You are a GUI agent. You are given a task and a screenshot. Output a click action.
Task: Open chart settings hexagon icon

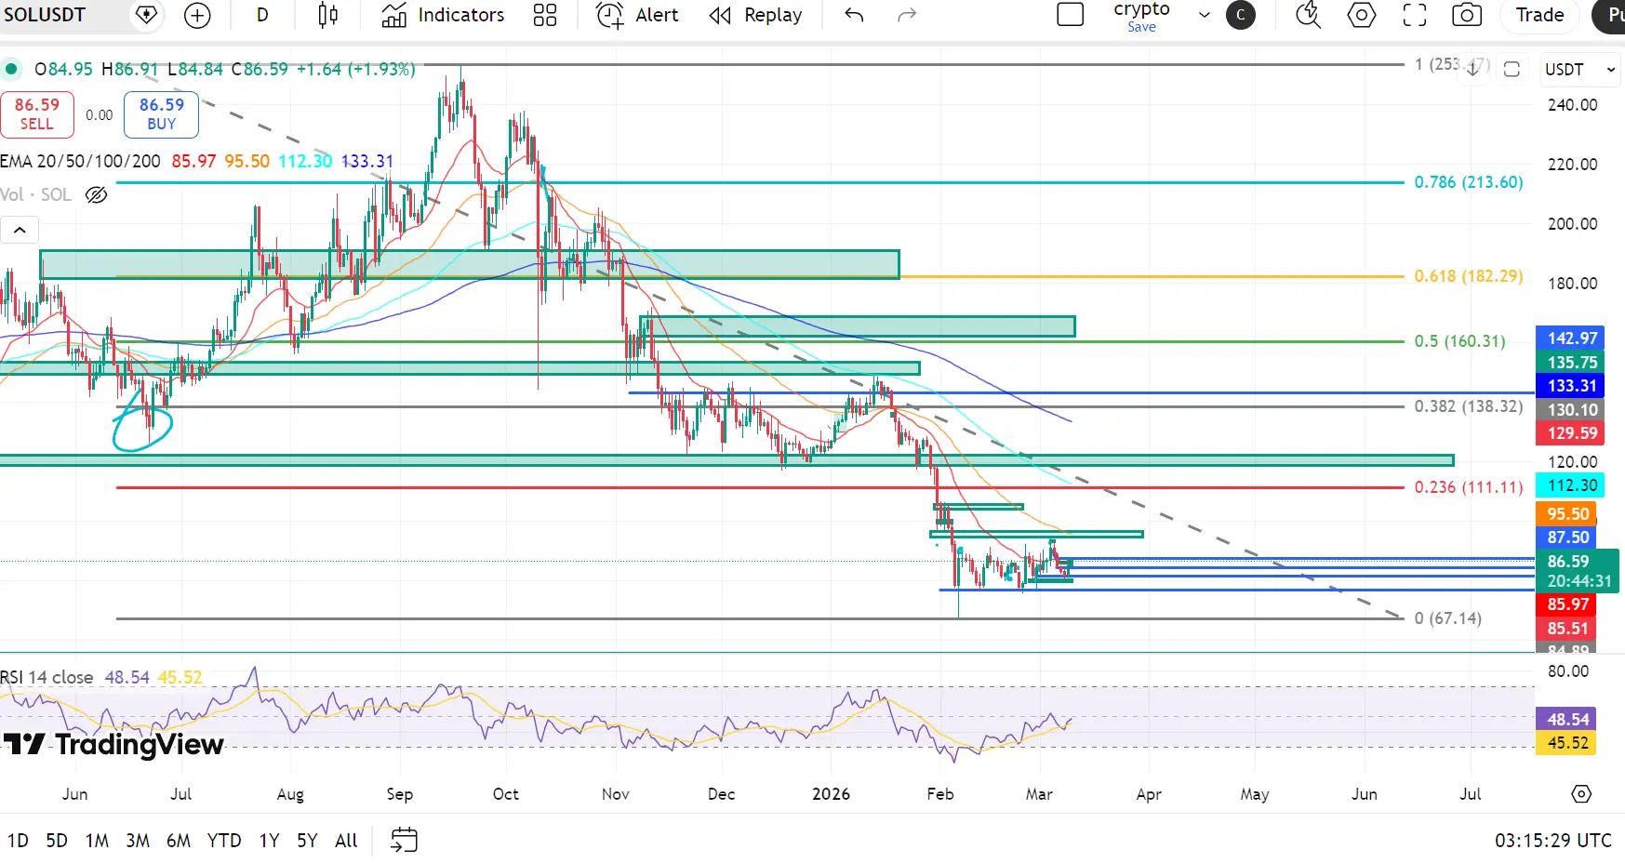[1362, 15]
